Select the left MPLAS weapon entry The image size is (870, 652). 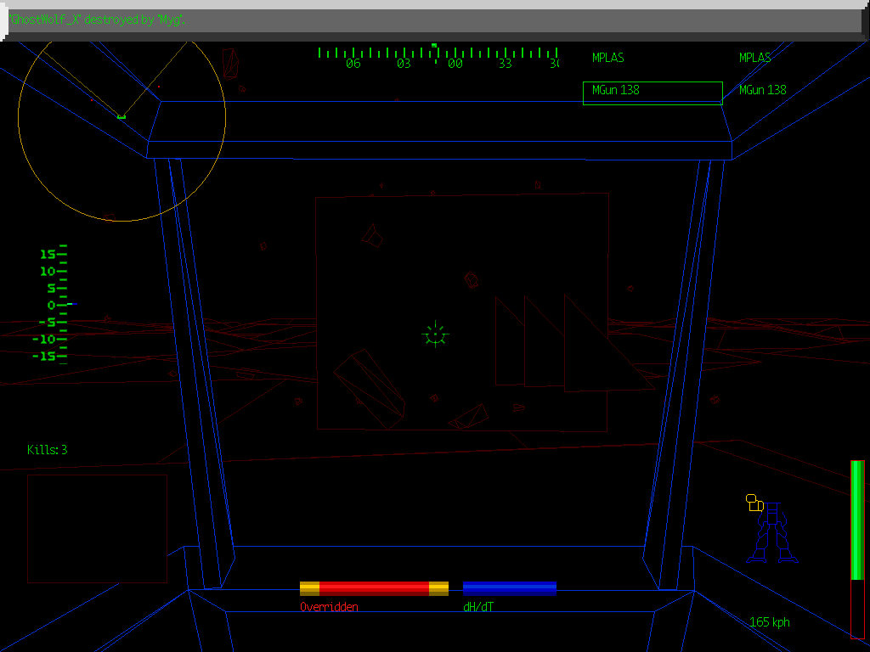(x=607, y=58)
